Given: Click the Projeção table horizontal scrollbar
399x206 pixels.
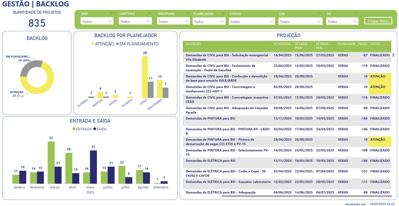Looking at the screenshot, I should (307, 196).
